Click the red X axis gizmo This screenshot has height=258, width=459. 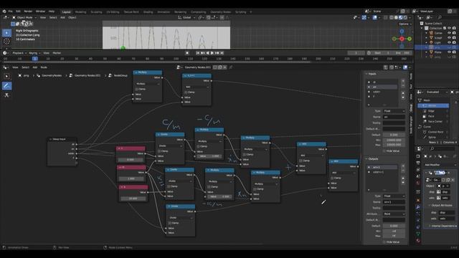(x=402, y=39)
